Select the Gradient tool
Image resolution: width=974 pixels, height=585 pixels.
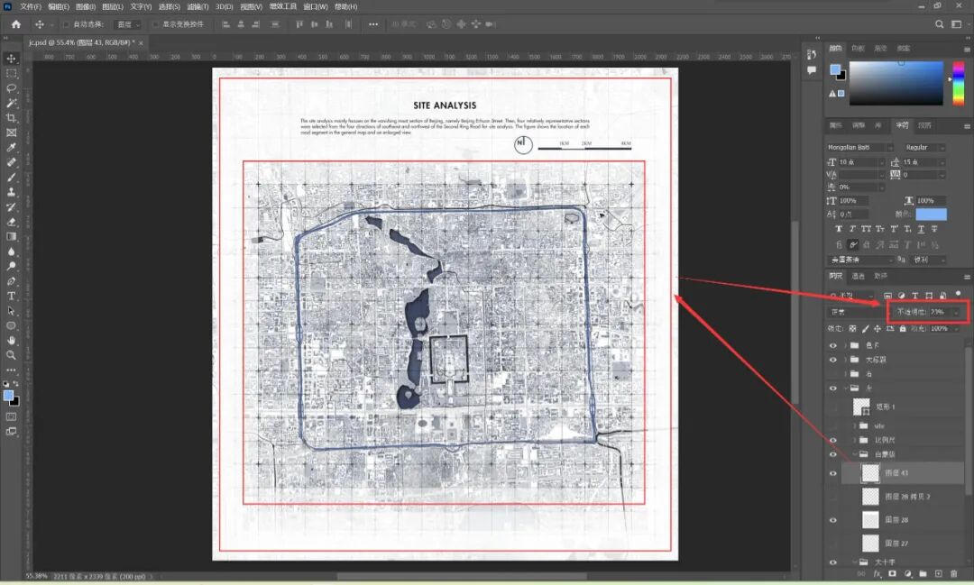coord(11,236)
